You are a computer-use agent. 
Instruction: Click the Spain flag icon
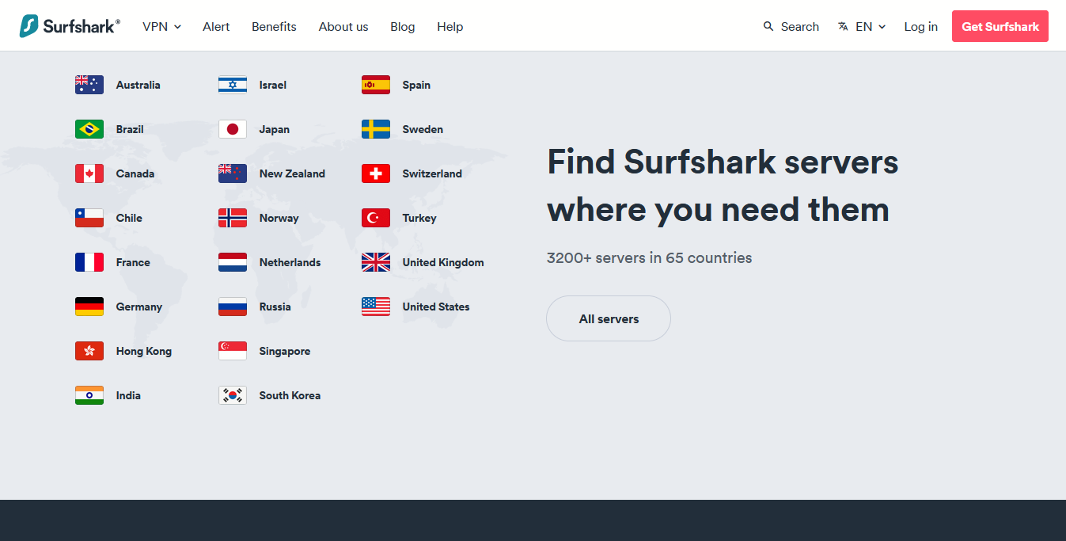click(x=376, y=85)
